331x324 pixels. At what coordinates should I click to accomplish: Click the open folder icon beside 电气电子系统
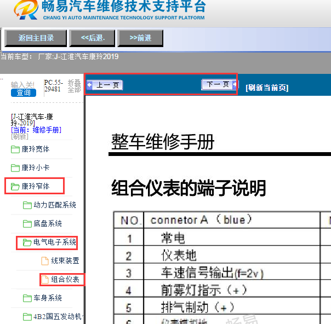tap(27, 242)
